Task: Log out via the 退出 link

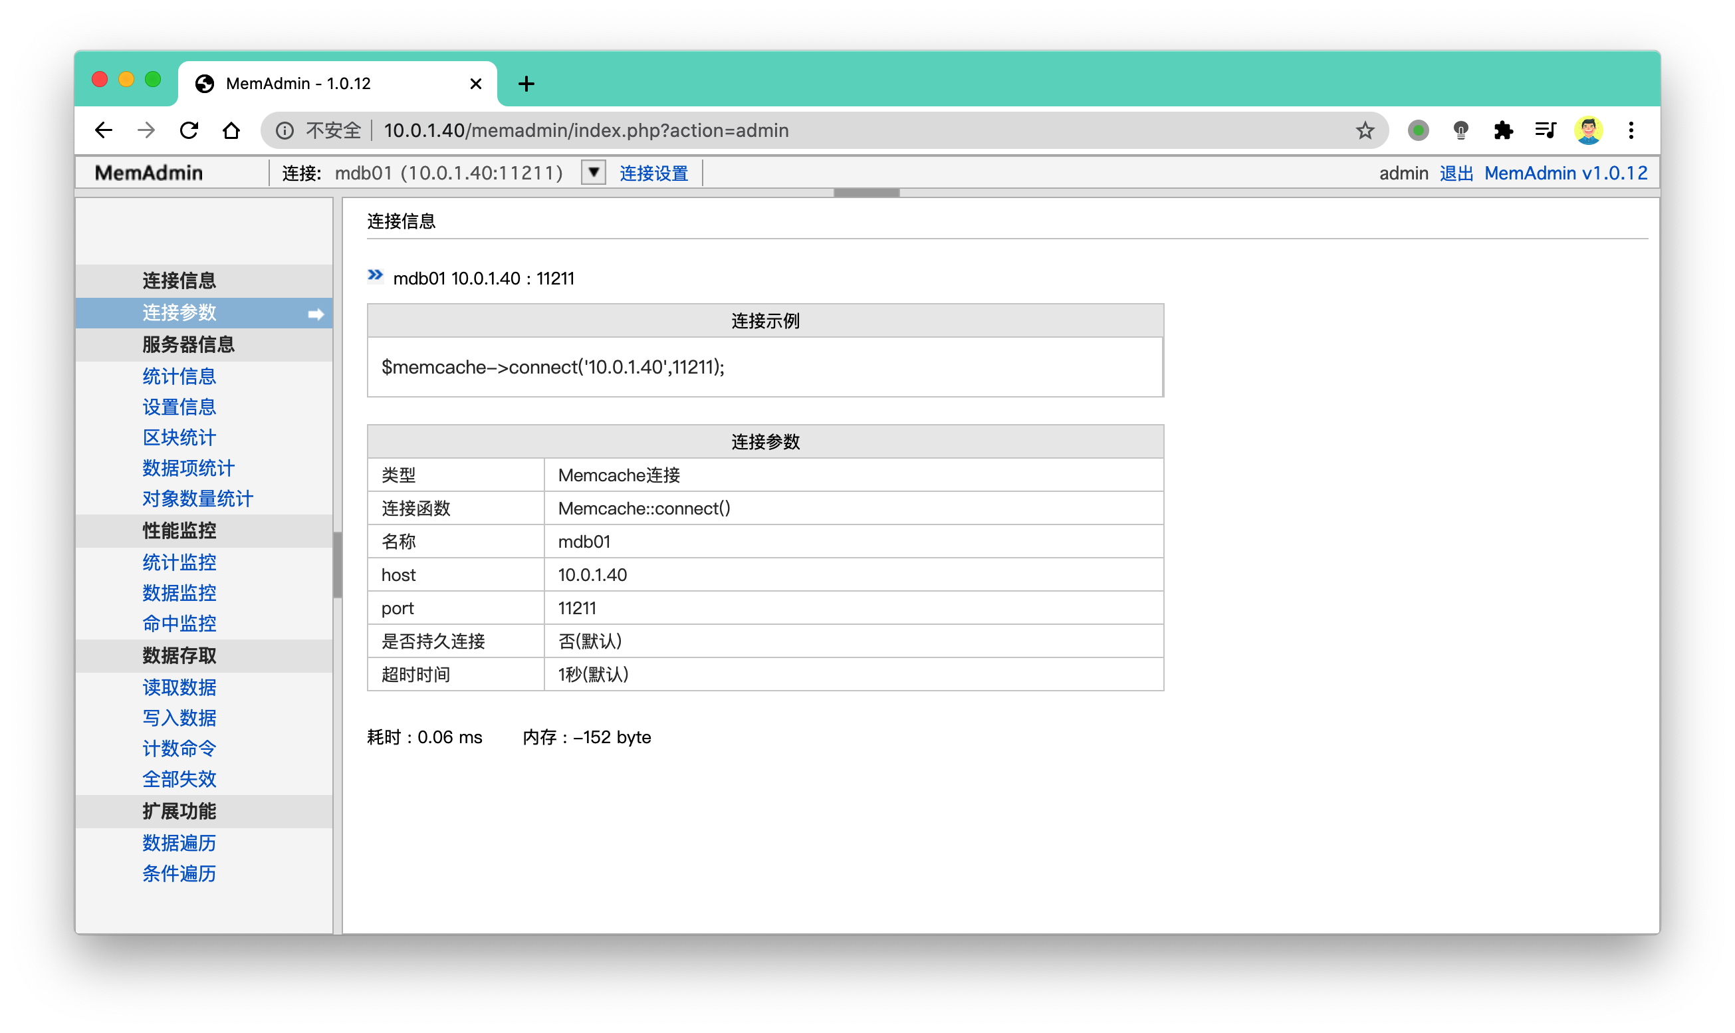Action: (x=1456, y=173)
